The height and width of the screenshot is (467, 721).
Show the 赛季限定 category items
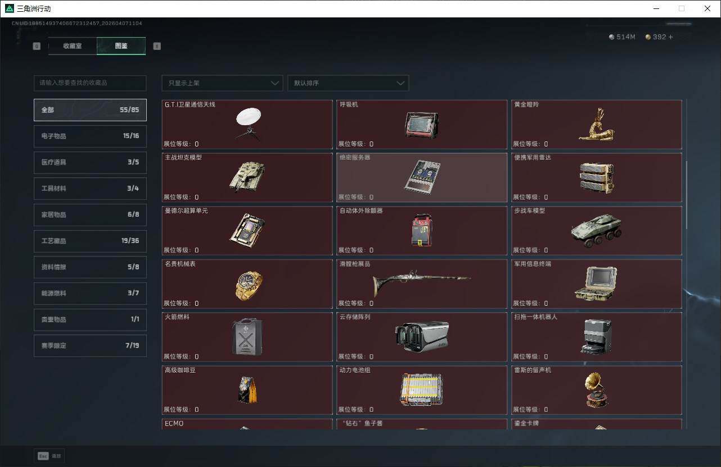(90, 346)
